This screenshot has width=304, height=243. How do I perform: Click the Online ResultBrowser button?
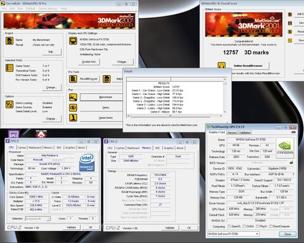coord(248,66)
